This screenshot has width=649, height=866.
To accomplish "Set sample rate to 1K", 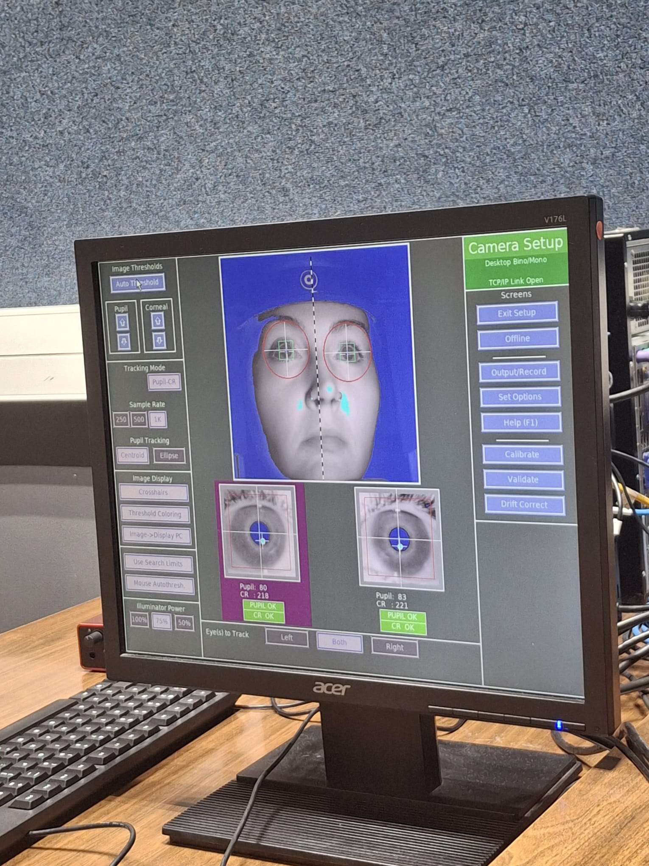I will [157, 420].
